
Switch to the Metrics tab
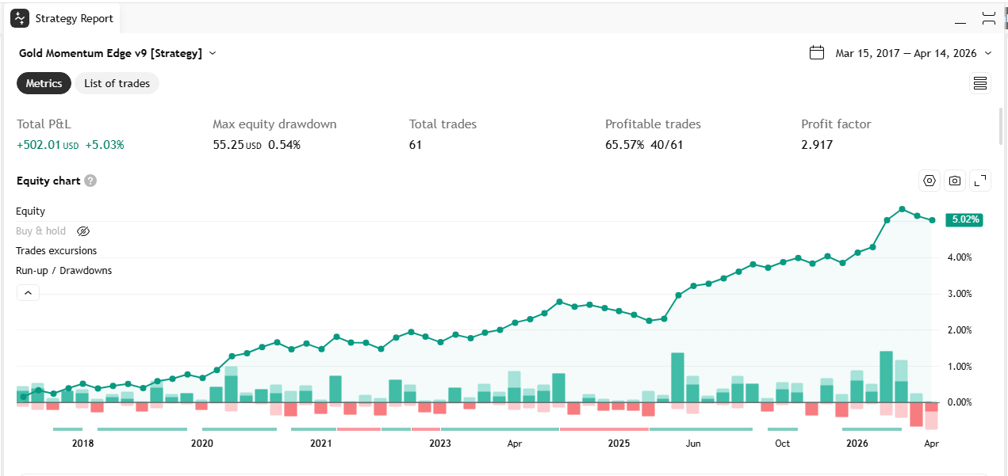click(x=44, y=83)
